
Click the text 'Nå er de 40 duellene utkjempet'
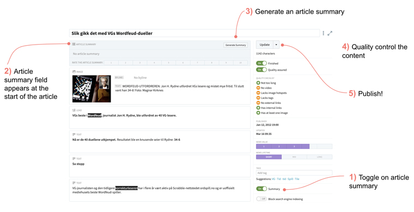(94, 140)
